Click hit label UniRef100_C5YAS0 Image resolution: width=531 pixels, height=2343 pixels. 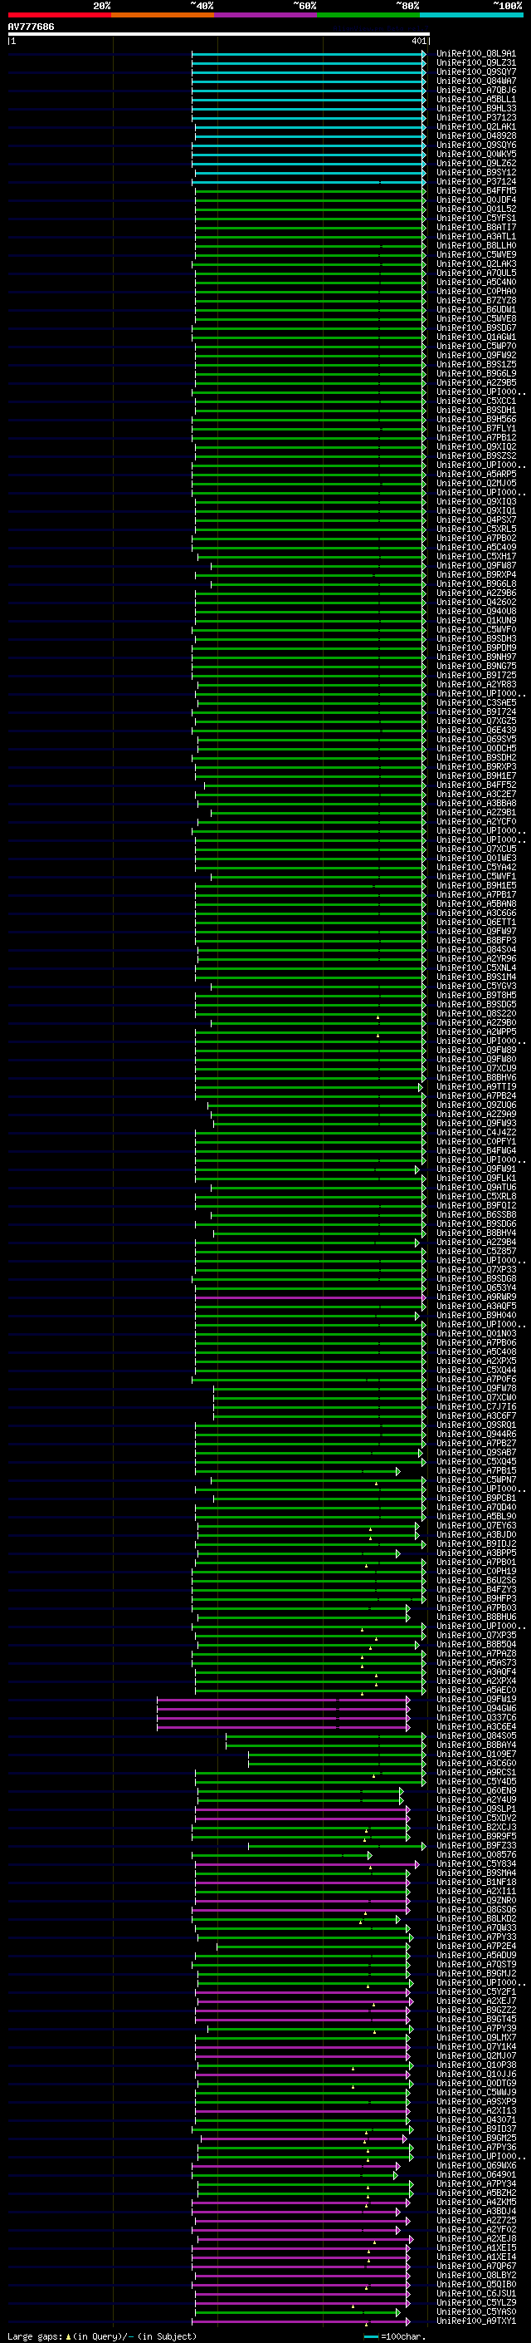pos(476,2311)
